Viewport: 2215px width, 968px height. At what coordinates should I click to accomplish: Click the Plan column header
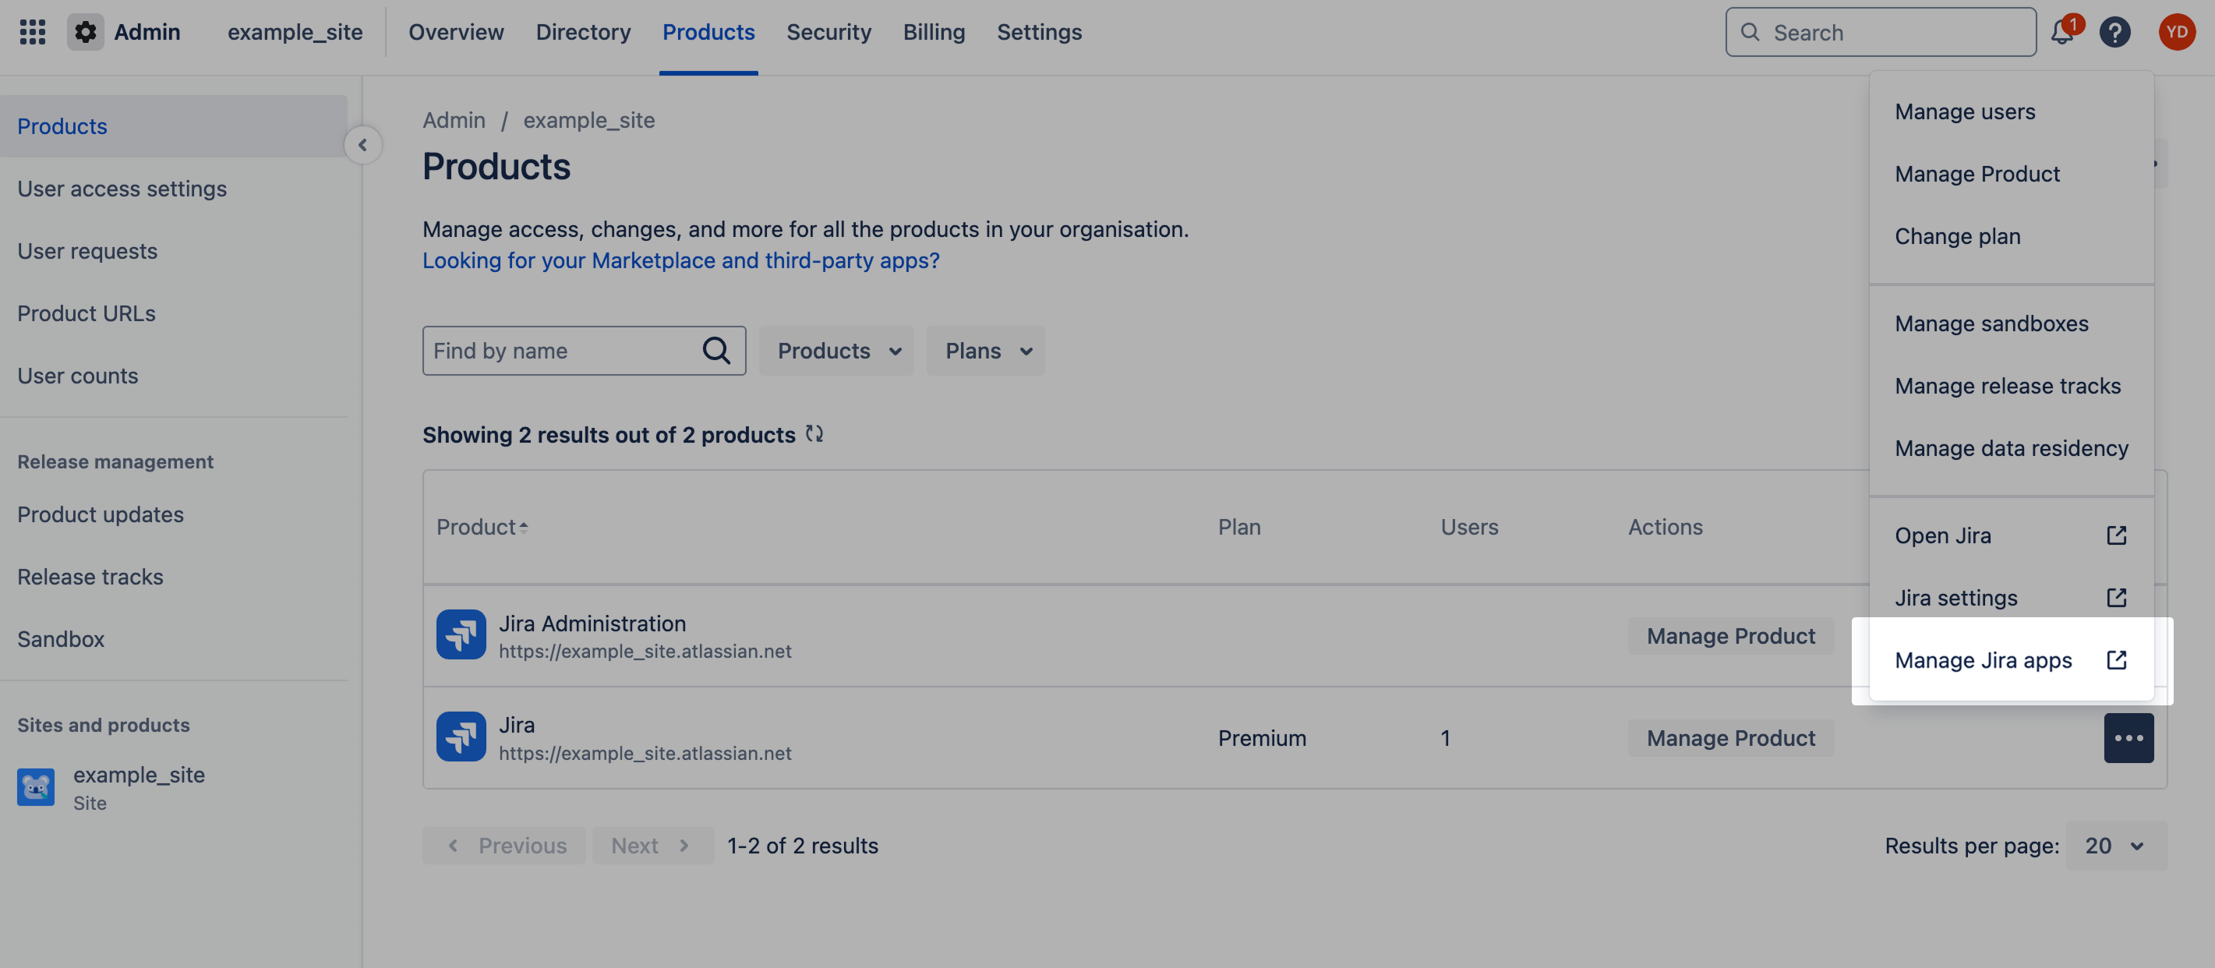coord(1239,527)
